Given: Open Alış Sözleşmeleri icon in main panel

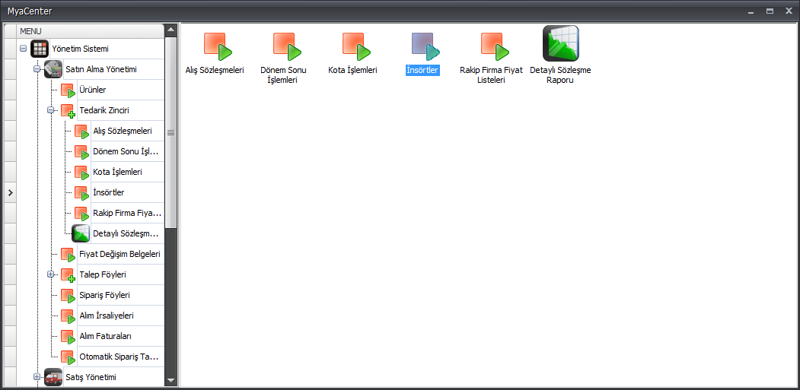Looking at the screenshot, I should (218, 47).
